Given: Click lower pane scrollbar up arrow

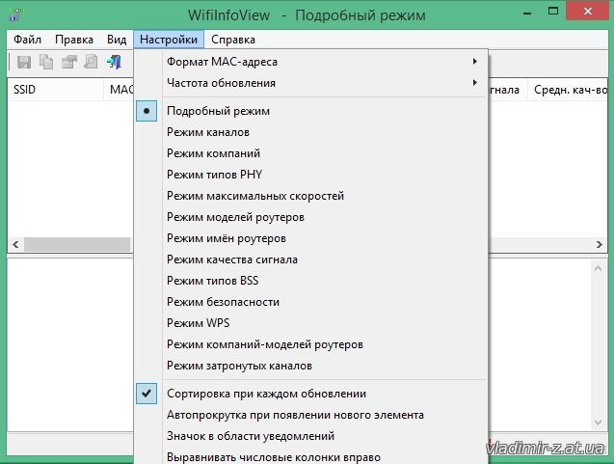Looking at the screenshot, I should [x=598, y=268].
